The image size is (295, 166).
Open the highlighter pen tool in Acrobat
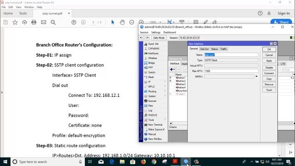point(206,22)
